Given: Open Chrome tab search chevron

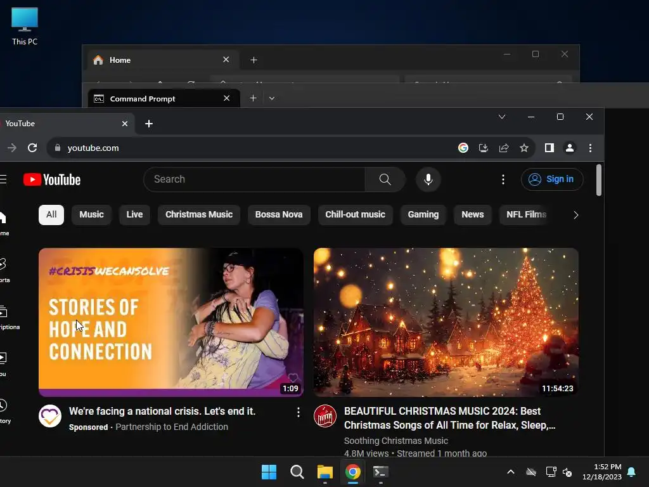Looking at the screenshot, I should 502,117.
